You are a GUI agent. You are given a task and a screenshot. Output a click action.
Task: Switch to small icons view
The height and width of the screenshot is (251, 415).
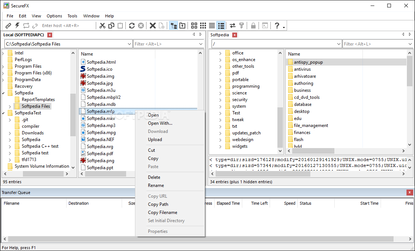click(203, 26)
